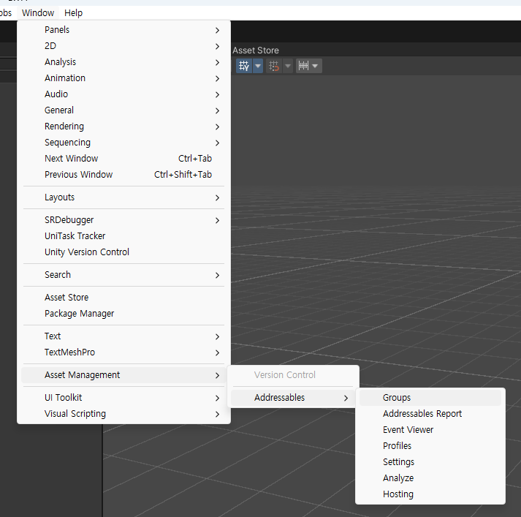521x517 pixels.
Task: Open the Help menu
Action: coord(73,13)
